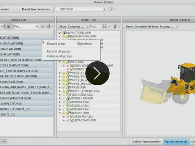Screen dimensions: 195x146
Task: Click the Model Tree settings tool icon
Action: pos(115,26)
